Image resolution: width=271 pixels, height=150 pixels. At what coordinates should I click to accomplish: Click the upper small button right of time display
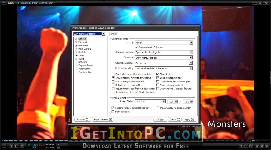[58, 144]
